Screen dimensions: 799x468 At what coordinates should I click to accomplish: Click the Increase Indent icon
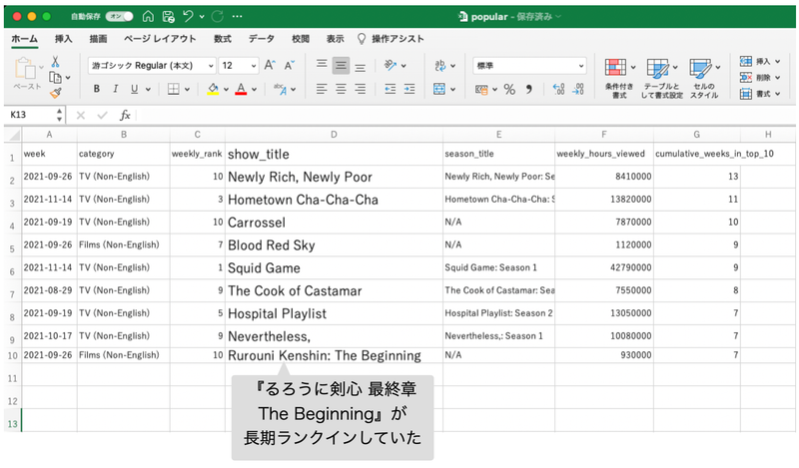(x=409, y=89)
